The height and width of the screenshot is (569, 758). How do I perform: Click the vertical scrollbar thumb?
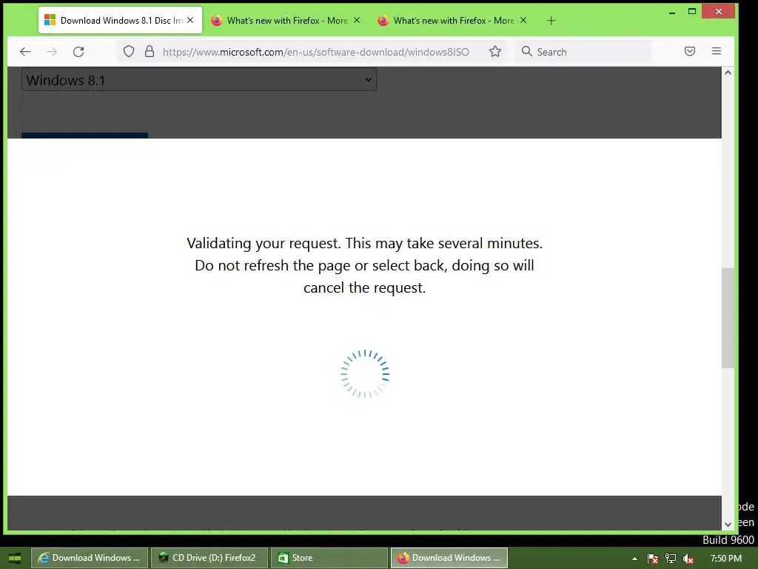coord(728,318)
